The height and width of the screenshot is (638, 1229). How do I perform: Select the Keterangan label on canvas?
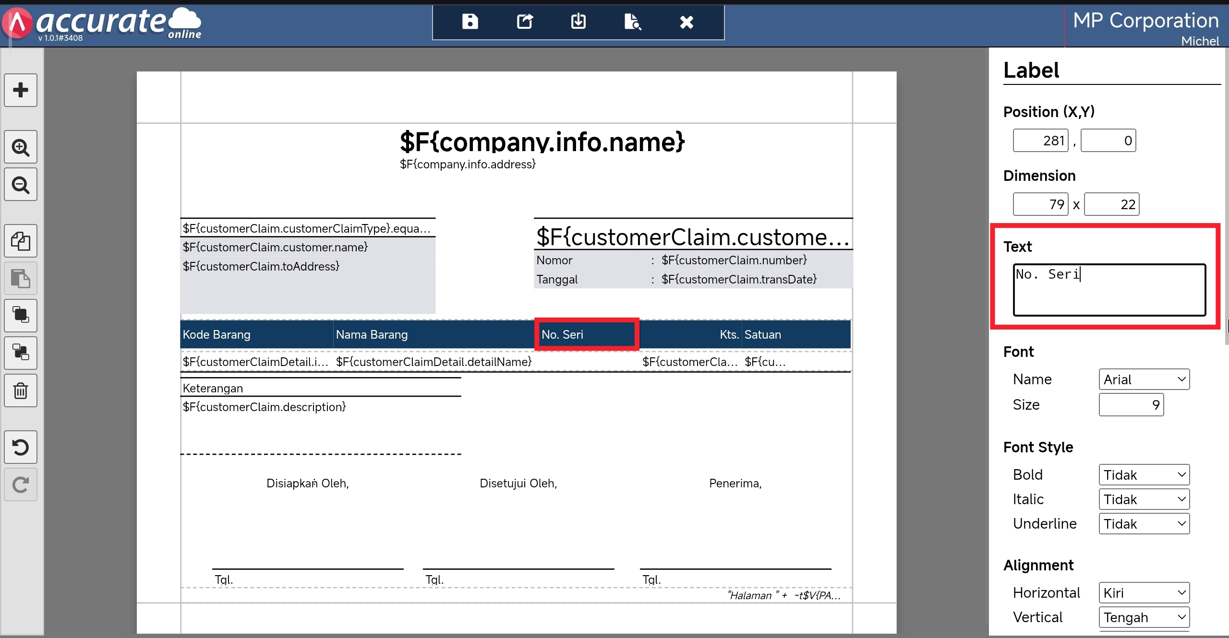213,388
